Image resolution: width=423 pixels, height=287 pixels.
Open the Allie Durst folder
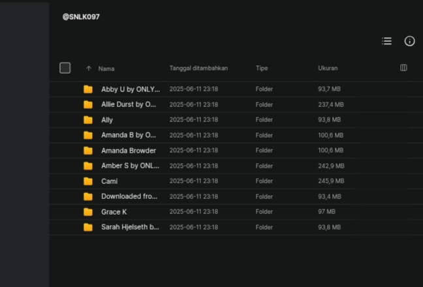click(129, 104)
